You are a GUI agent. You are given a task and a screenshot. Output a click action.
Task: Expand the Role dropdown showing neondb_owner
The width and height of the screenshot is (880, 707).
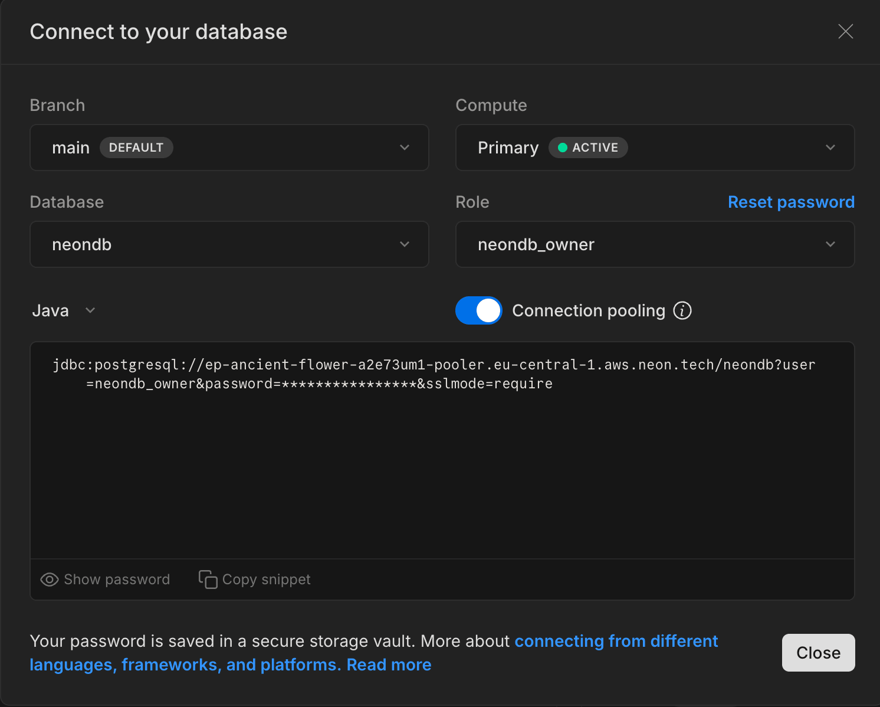(x=655, y=244)
